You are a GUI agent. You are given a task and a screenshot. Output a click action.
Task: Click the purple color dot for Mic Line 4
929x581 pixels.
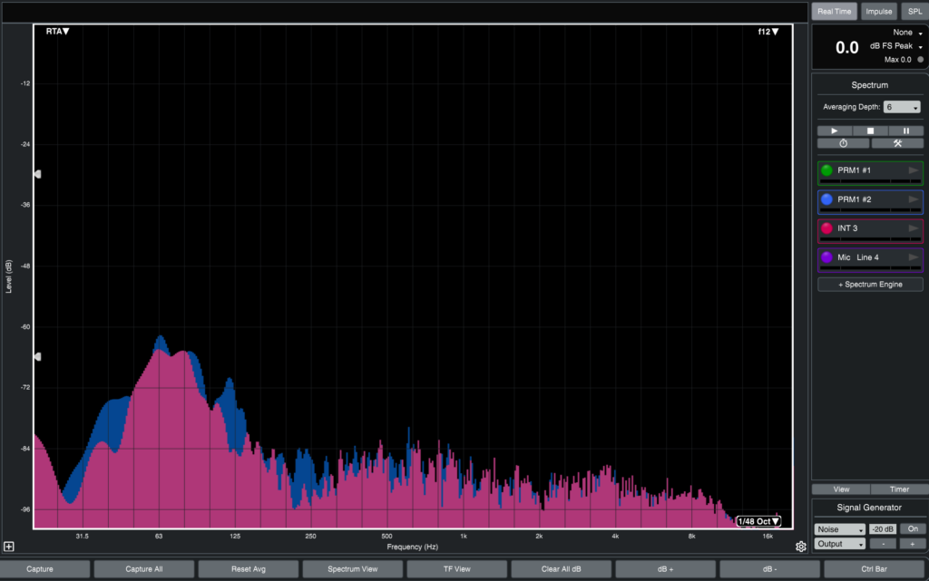click(826, 257)
